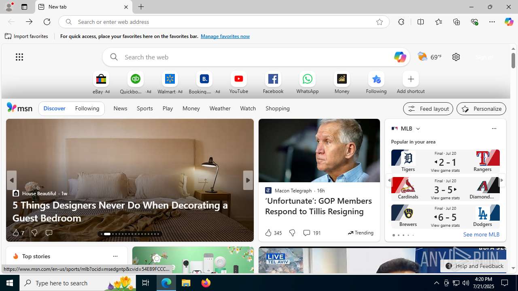The image size is (518, 291).
Task: Open the Browser essentials heart icon
Action: click(x=474, y=22)
